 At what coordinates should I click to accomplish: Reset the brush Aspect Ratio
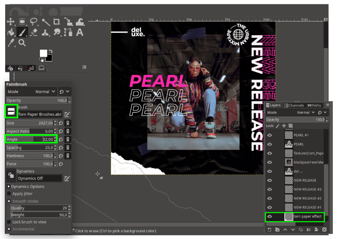[x=61, y=131]
